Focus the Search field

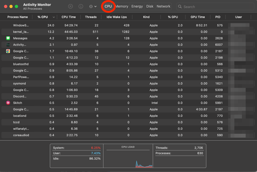(215, 6)
